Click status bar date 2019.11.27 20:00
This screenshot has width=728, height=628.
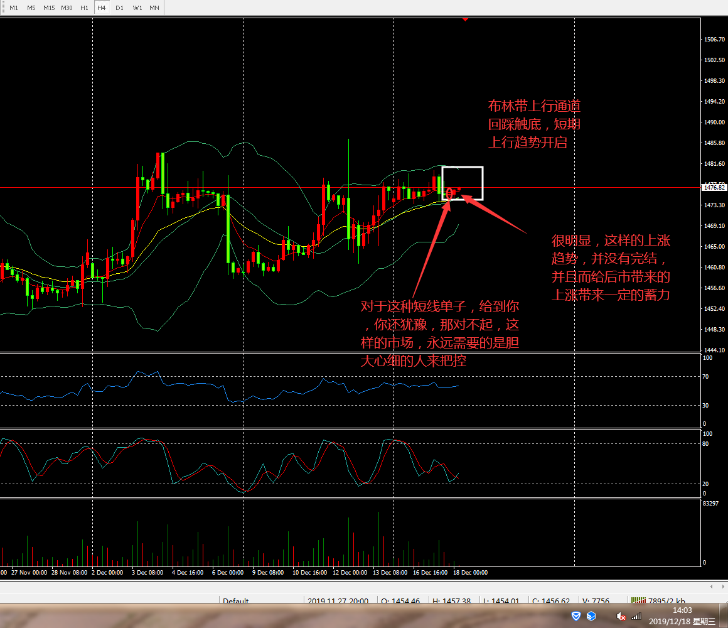tap(338, 600)
